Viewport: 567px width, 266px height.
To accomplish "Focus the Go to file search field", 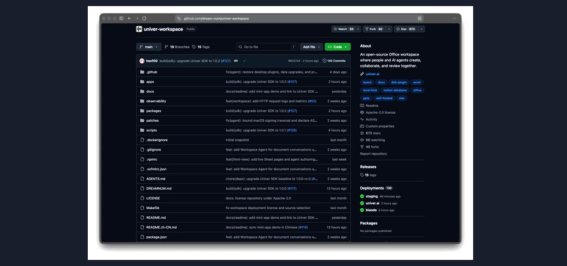I will point(267,47).
